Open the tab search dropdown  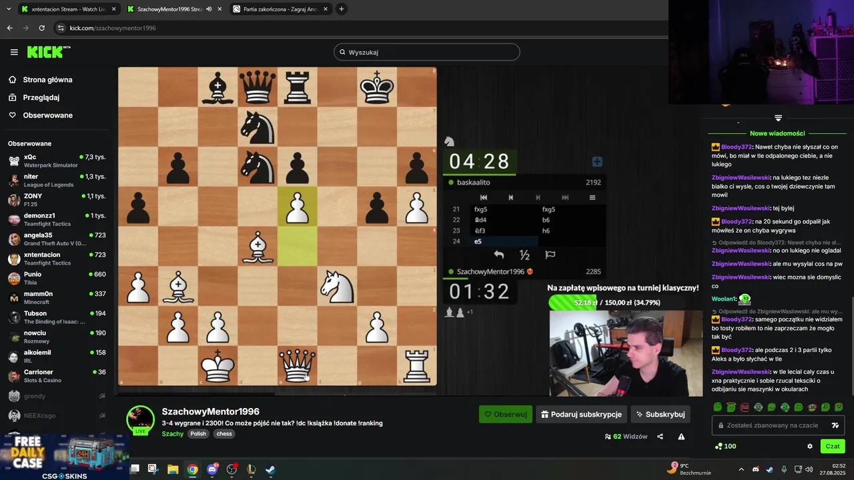tap(8, 9)
